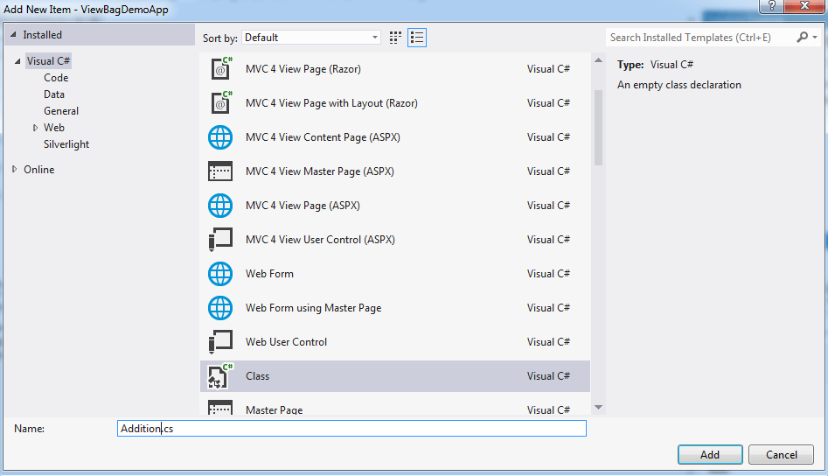Switch to medium icons list view
The height and width of the screenshot is (476, 828).
coord(417,38)
